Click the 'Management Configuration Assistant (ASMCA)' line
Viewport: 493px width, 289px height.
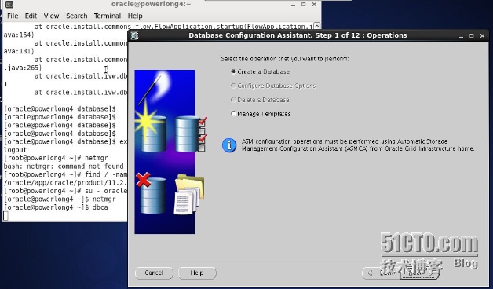(358, 148)
